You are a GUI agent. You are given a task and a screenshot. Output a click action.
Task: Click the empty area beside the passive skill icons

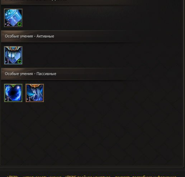pos(112,93)
